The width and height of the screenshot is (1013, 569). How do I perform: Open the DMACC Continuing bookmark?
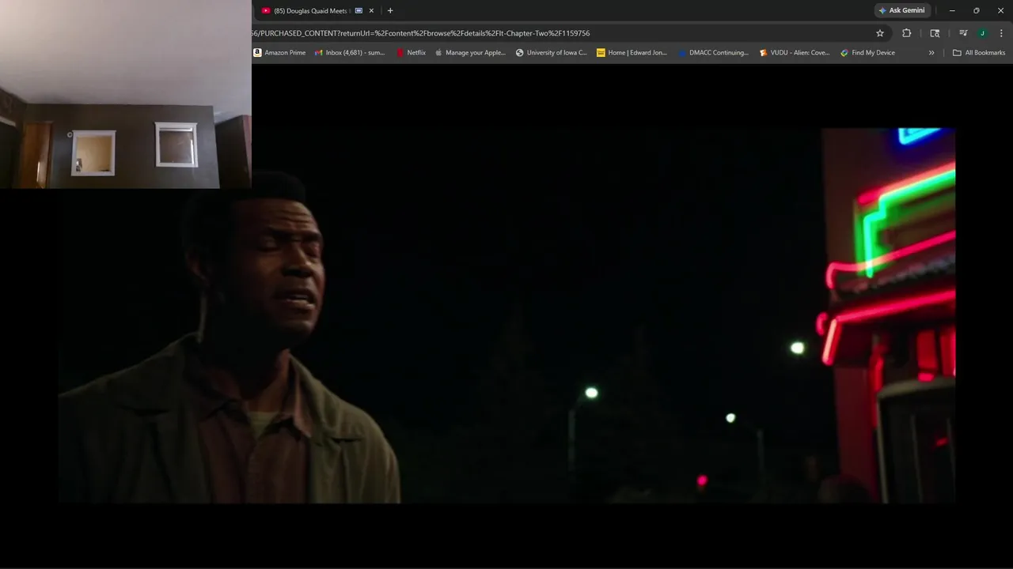713,53
